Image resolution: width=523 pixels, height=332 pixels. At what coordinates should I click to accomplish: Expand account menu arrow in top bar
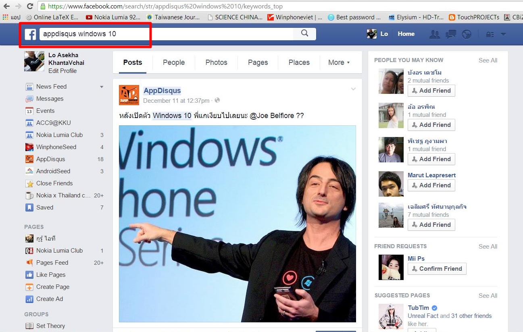click(503, 34)
